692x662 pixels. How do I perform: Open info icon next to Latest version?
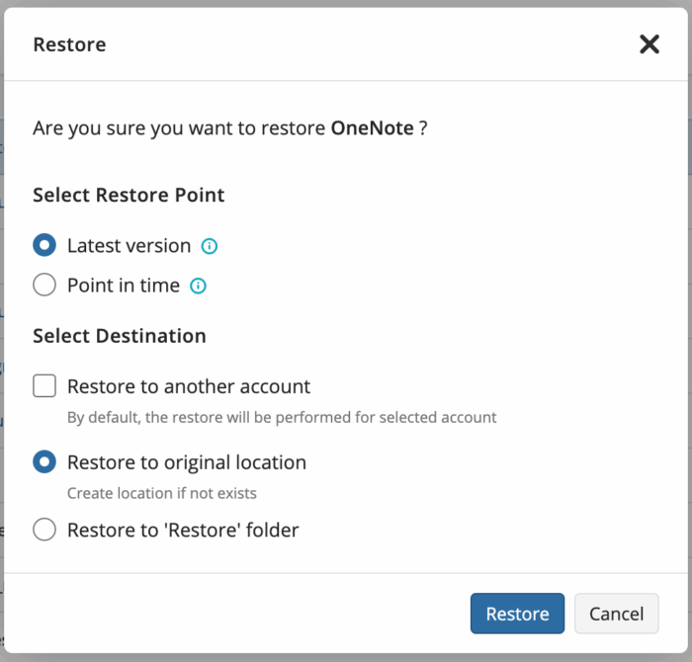[x=210, y=246]
